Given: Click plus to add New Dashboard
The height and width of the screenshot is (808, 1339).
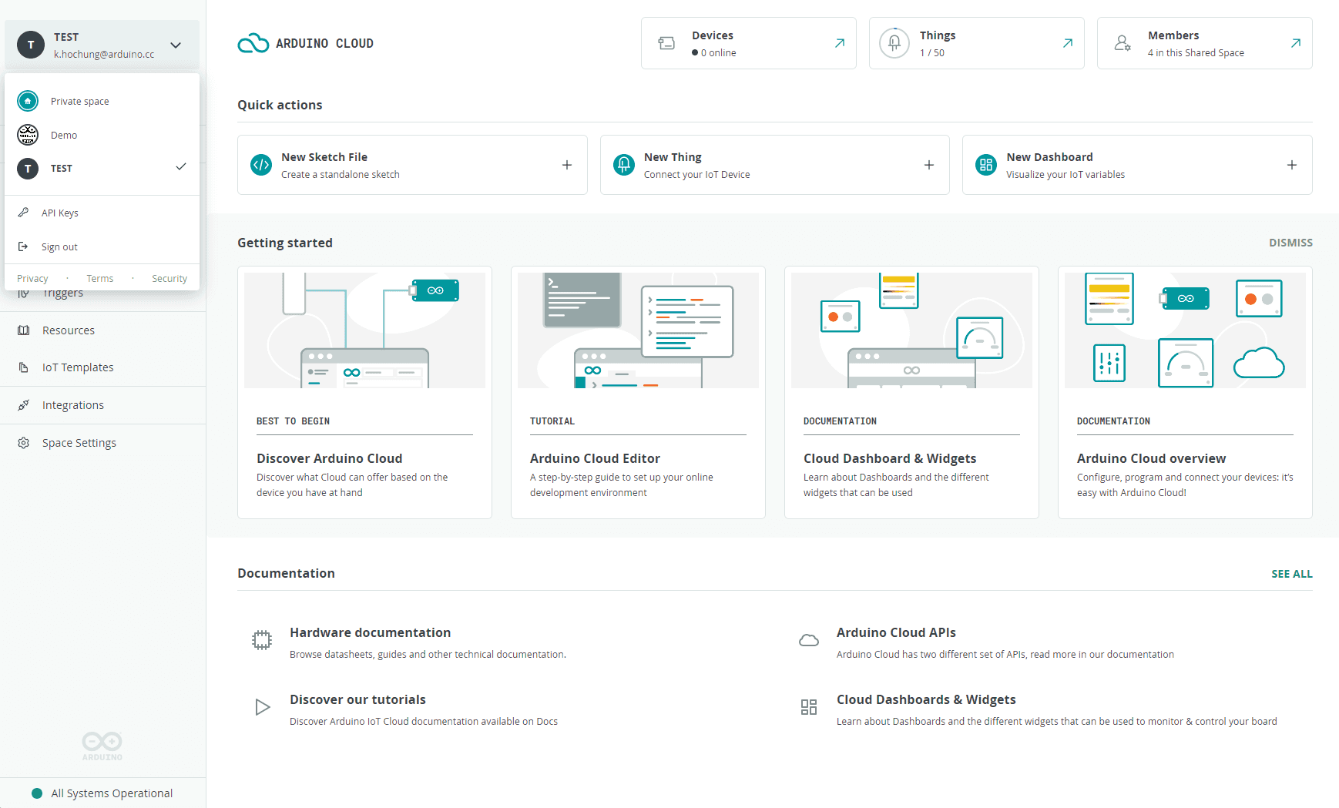Looking at the screenshot, I should (1291, 165).
